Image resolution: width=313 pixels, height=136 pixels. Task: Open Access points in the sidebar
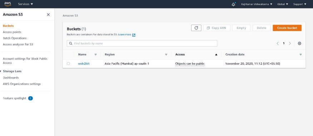pos(12,32)
